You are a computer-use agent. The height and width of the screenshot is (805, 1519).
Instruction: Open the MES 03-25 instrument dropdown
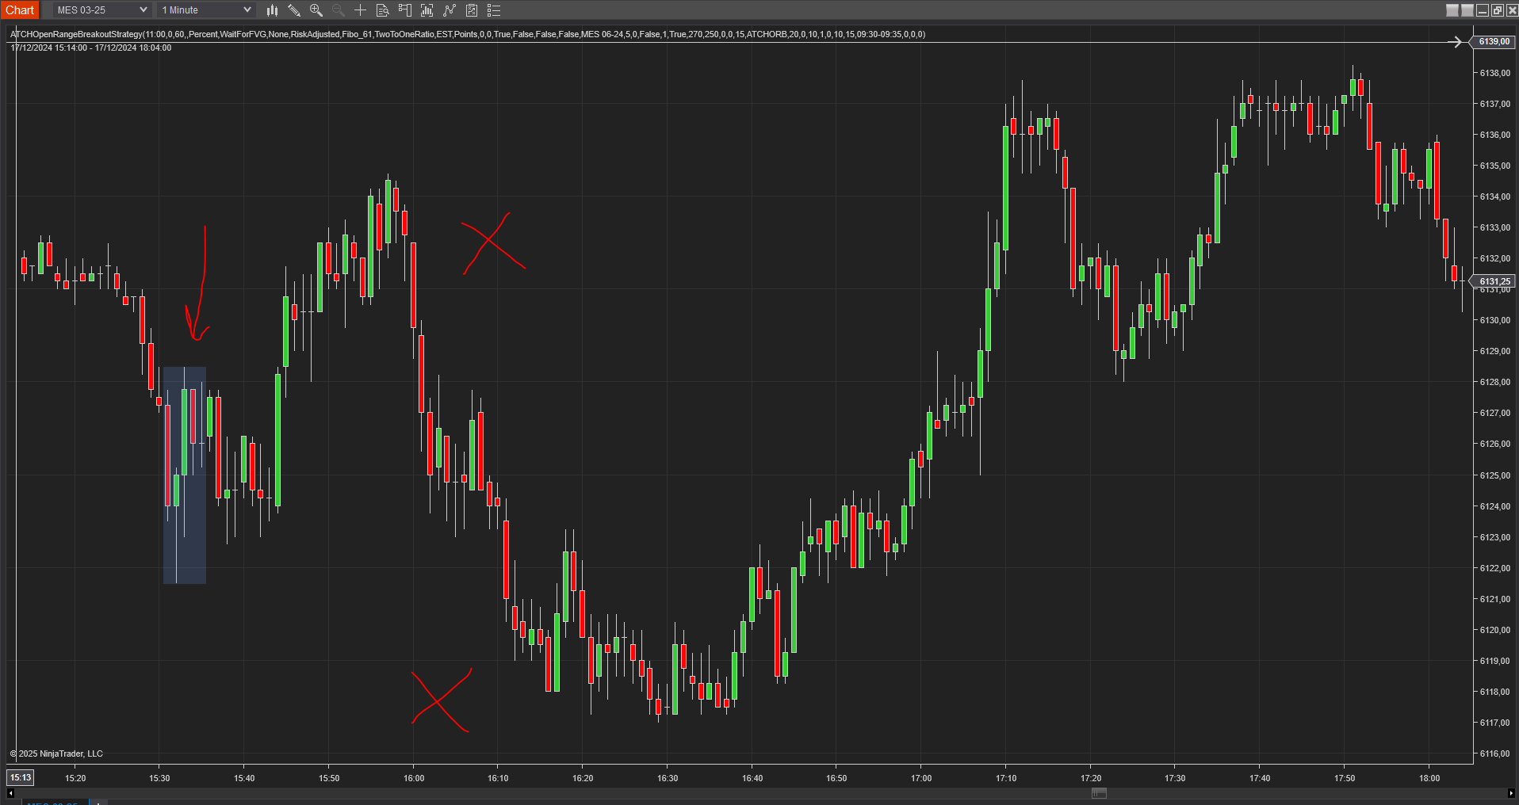101,10
